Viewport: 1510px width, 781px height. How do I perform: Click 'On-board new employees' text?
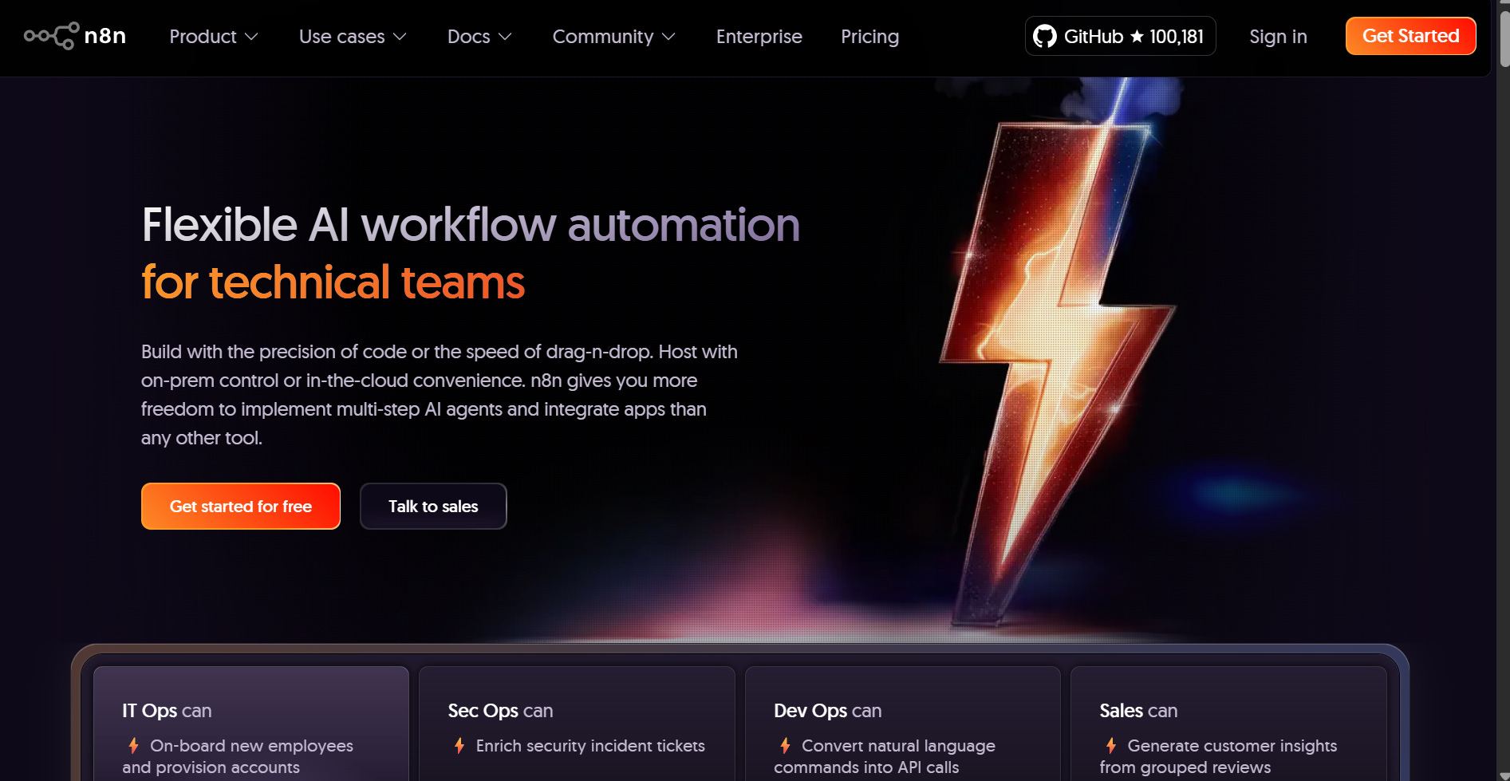pos(251,746)
